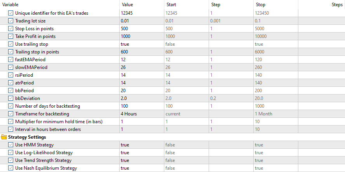Edit the Trading lot size Step field

coord(231,21)
